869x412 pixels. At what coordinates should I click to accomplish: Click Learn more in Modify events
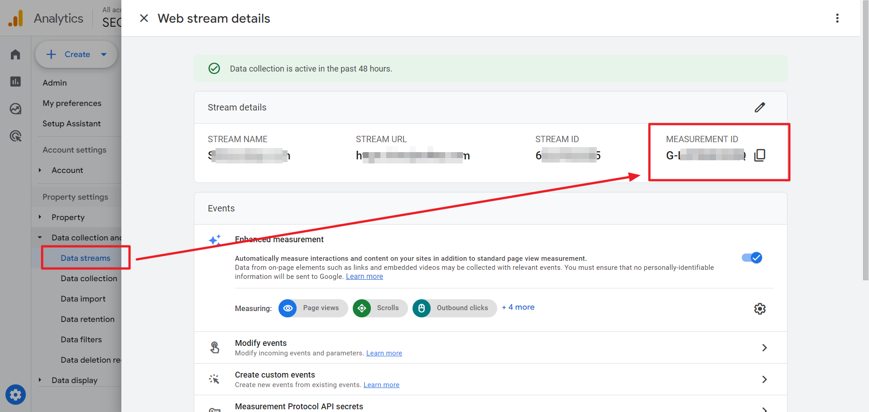pyautogui.click(x=384, y=353)
